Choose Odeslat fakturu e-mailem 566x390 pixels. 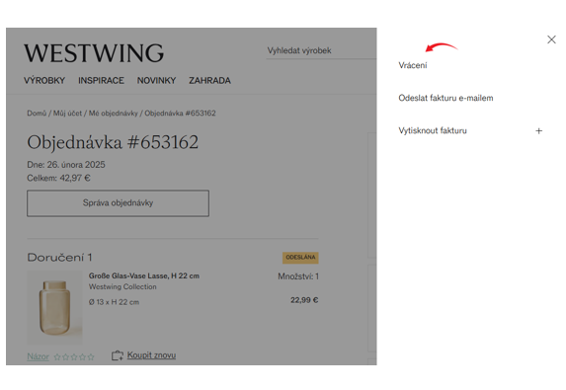[445, 98]
